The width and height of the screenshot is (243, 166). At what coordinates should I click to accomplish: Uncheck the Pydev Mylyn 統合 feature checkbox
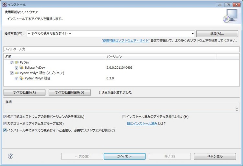coord(17,78)
